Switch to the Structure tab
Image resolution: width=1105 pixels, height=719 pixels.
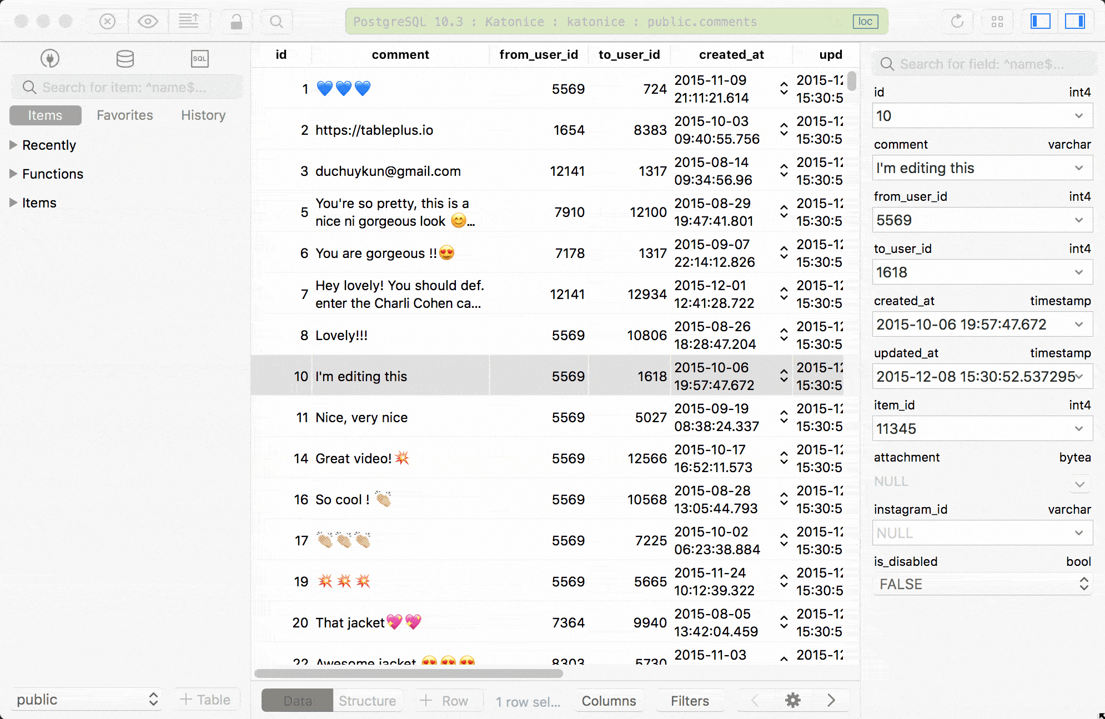tap(367, 701)
